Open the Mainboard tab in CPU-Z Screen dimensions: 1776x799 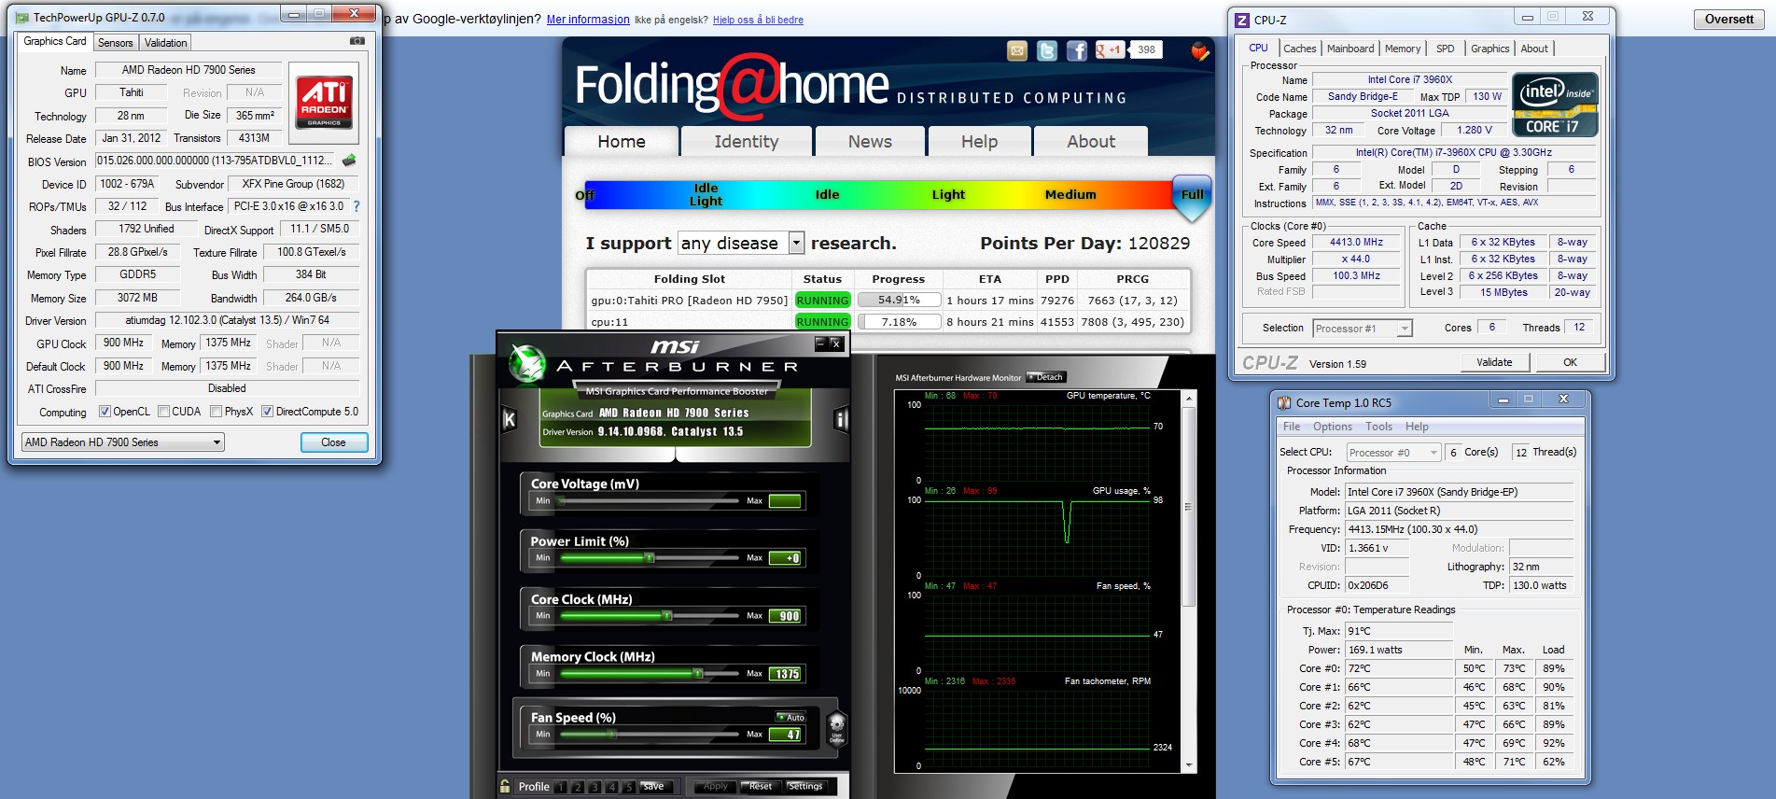(x=1350, y=49)
